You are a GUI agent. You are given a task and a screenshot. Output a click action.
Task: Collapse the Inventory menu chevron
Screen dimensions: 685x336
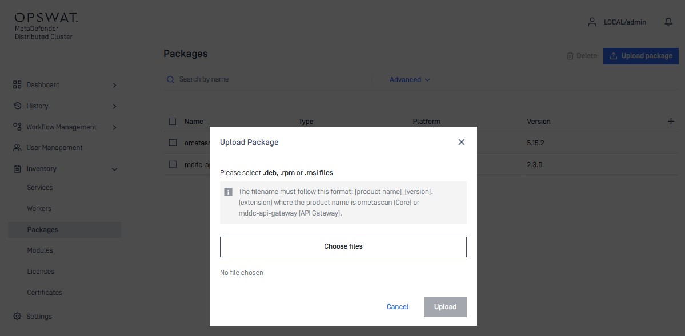[x=114, y=169]
